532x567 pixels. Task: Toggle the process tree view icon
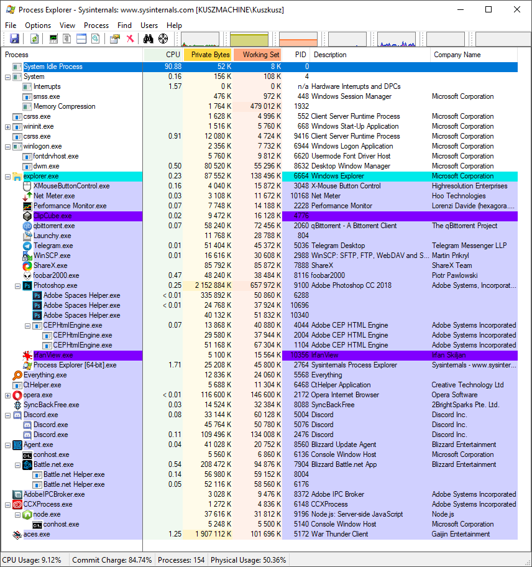click(x=67, y=39)
